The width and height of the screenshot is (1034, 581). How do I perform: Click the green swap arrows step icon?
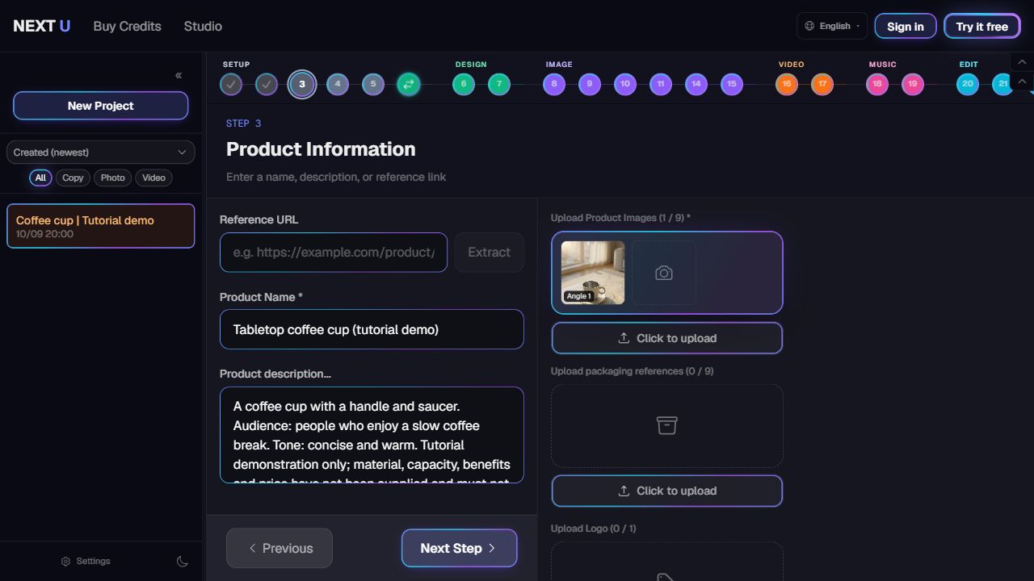click(409, 84)
